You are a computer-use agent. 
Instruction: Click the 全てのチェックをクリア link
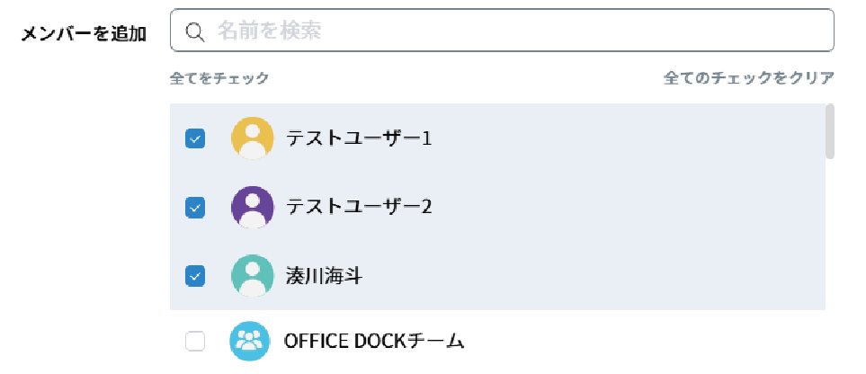pyautogui.click(x=748, y=78)
